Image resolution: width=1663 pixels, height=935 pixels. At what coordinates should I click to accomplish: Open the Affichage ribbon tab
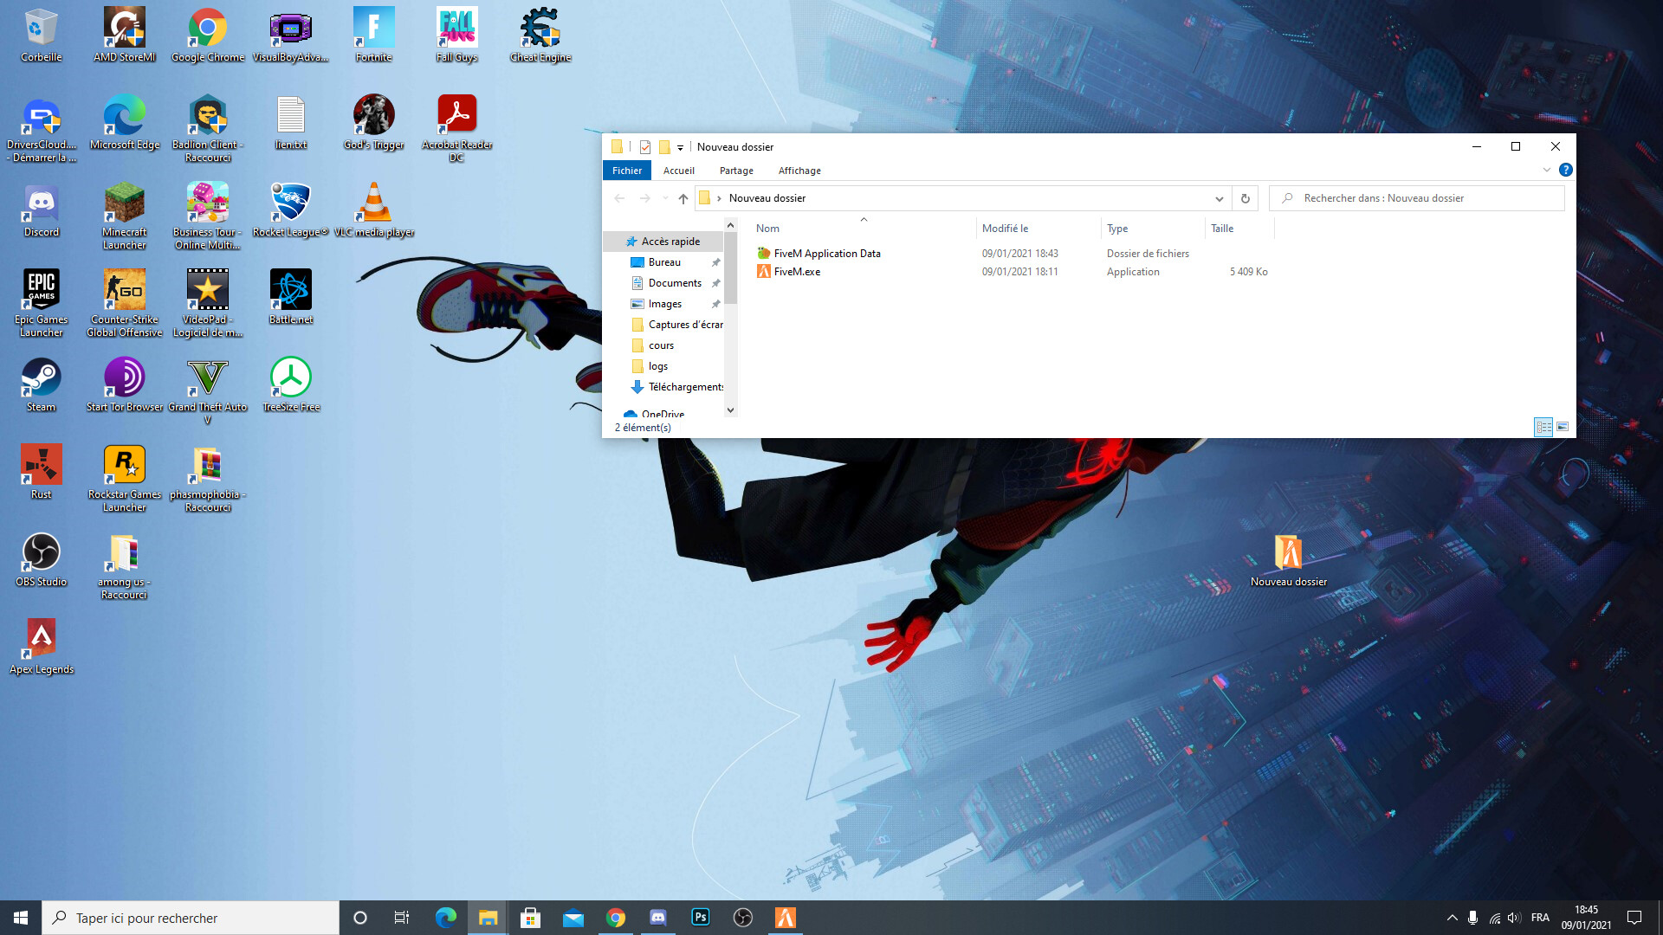tap(799, 171)
